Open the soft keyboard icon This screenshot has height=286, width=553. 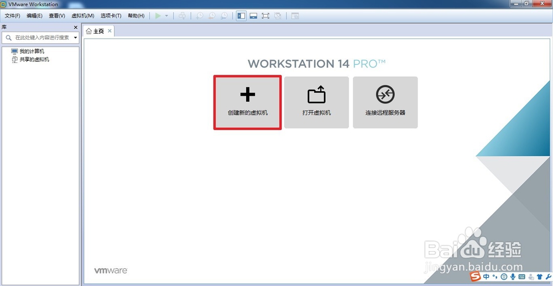pos(521,277)
